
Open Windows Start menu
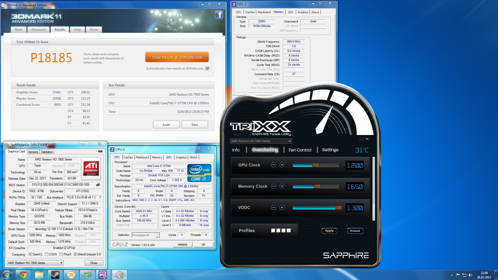coord(7,275)
